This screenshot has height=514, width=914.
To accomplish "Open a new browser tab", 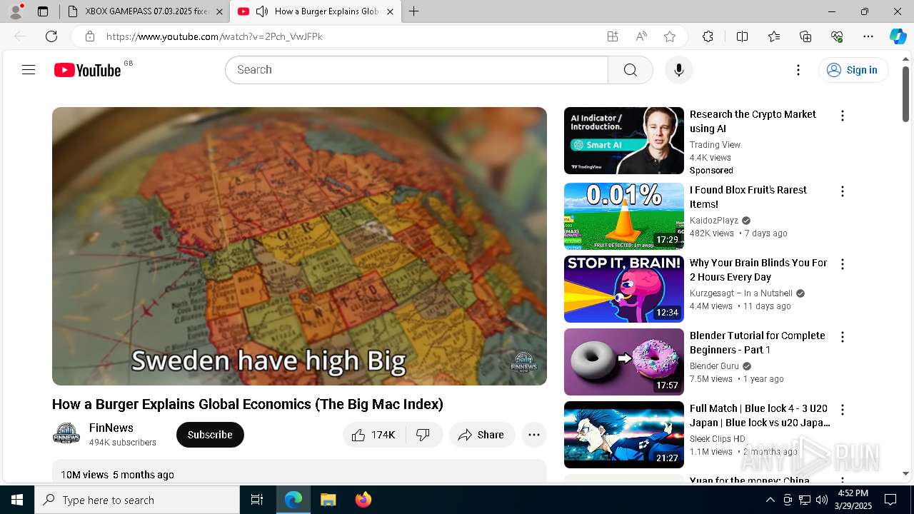I will pyautogui.click(x=413, y=11).
